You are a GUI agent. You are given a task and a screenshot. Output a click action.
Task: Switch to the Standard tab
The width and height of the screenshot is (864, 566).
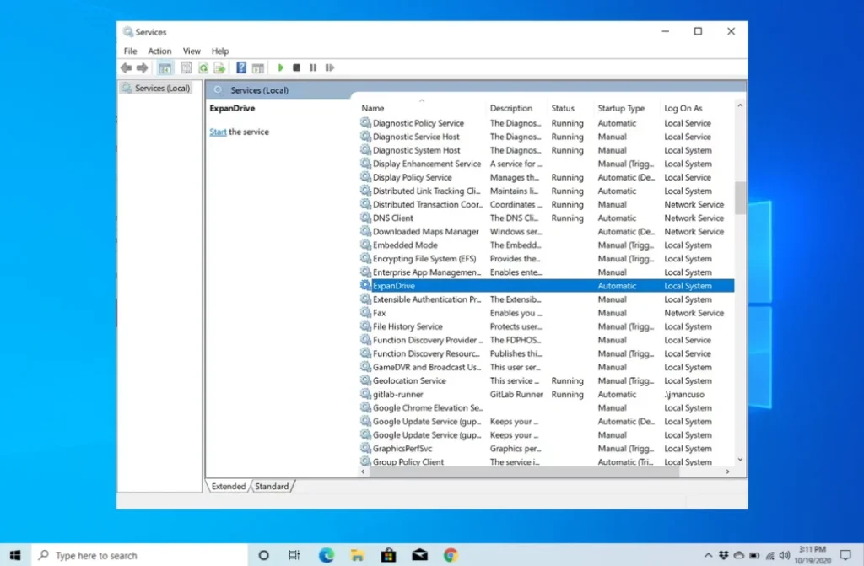[x=273, y=486]
